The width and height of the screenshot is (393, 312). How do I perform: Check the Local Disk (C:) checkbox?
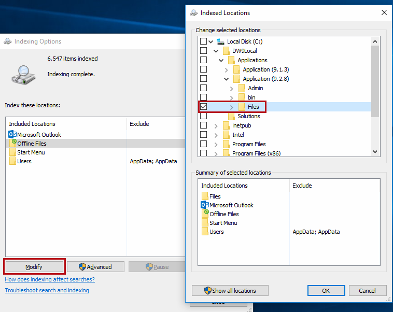204,41
